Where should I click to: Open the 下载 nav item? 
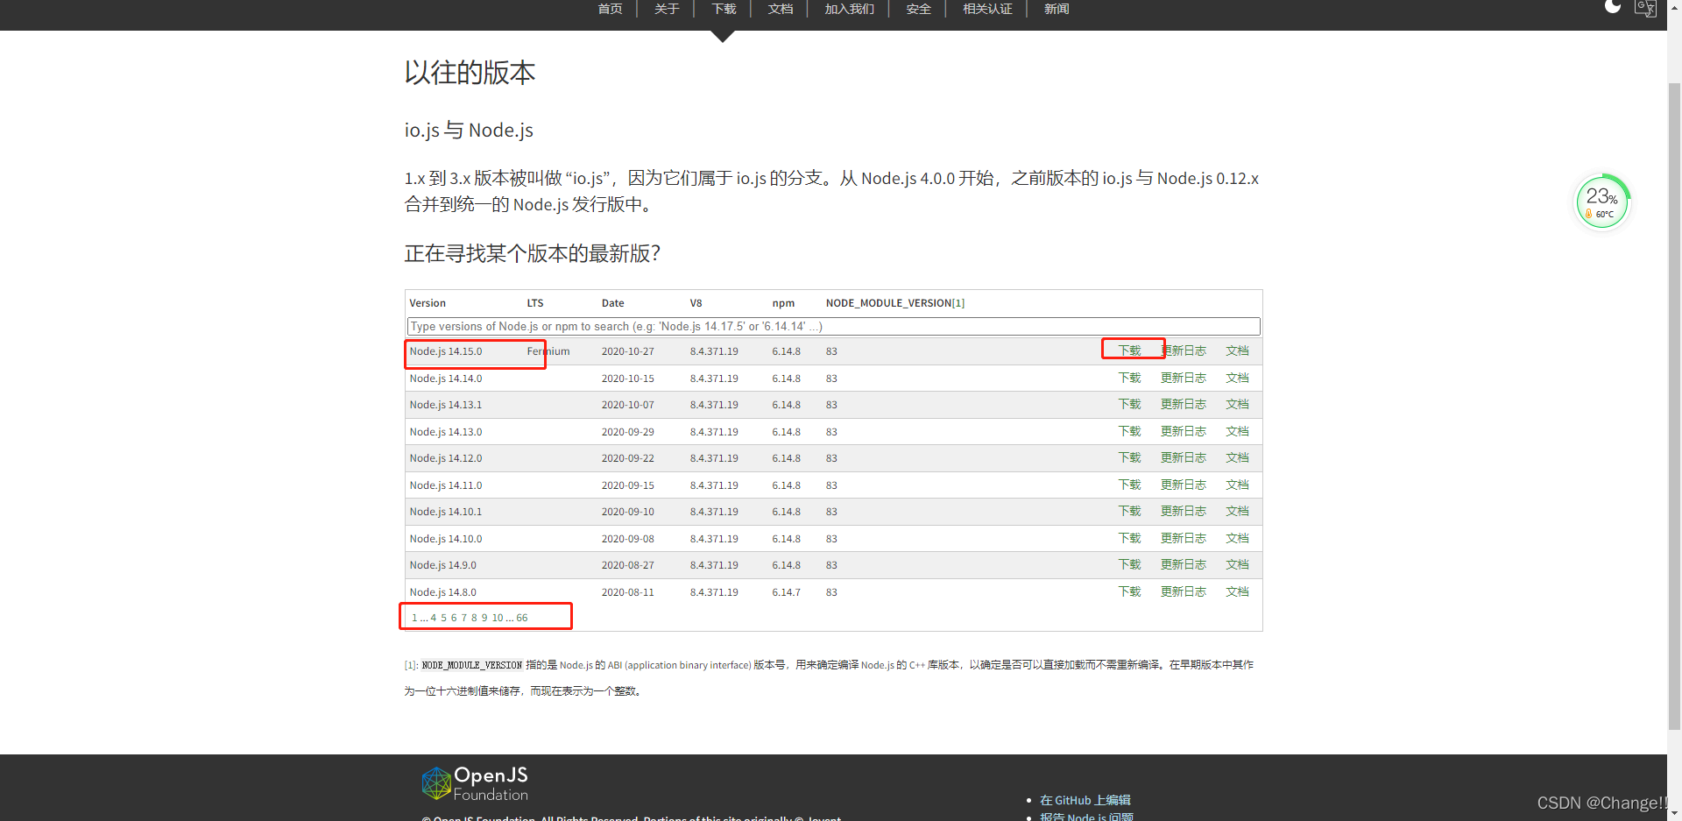pos(724,9)
